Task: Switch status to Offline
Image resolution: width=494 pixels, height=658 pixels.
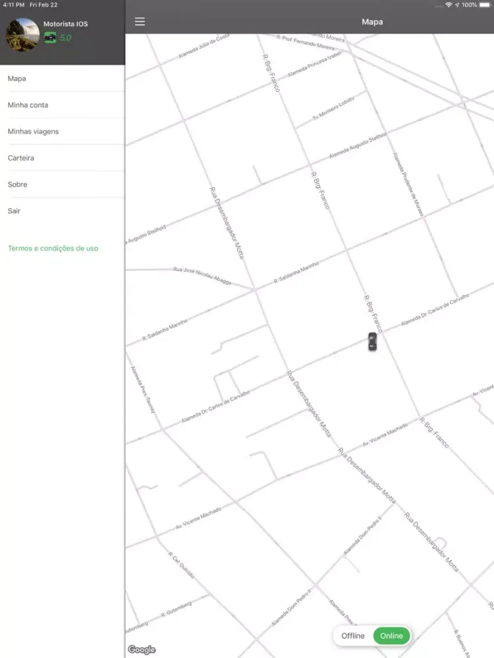Action: (x=353, y=636)
